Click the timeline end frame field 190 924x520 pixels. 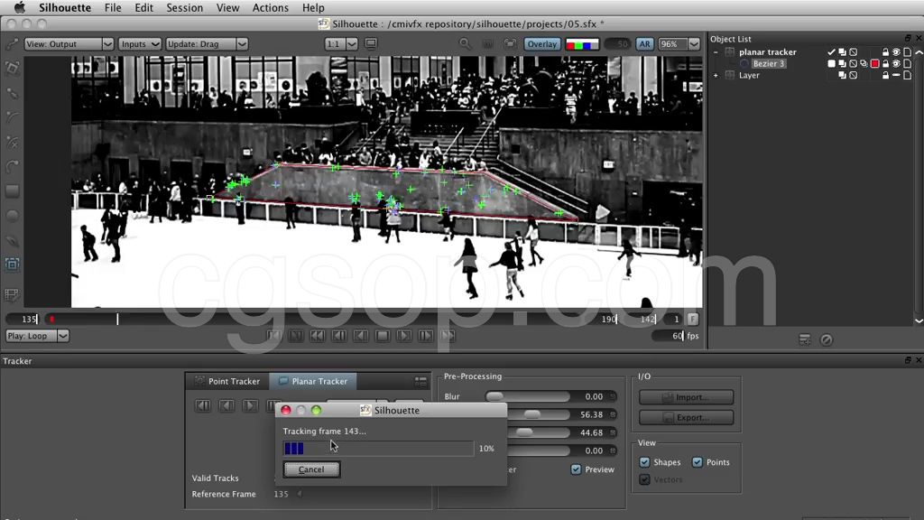607,319
